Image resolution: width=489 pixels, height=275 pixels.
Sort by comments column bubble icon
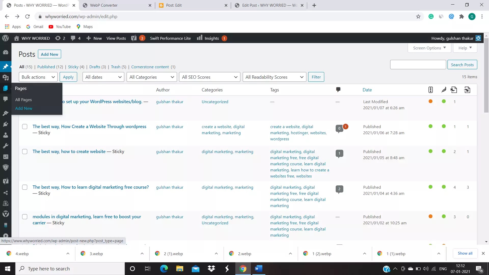point(338,90)
